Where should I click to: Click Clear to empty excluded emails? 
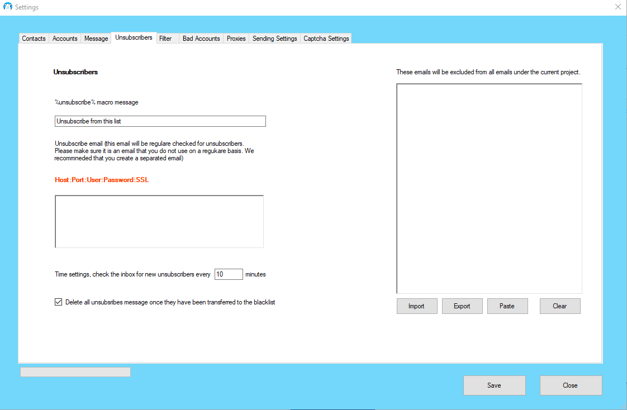tap(559, 306)
